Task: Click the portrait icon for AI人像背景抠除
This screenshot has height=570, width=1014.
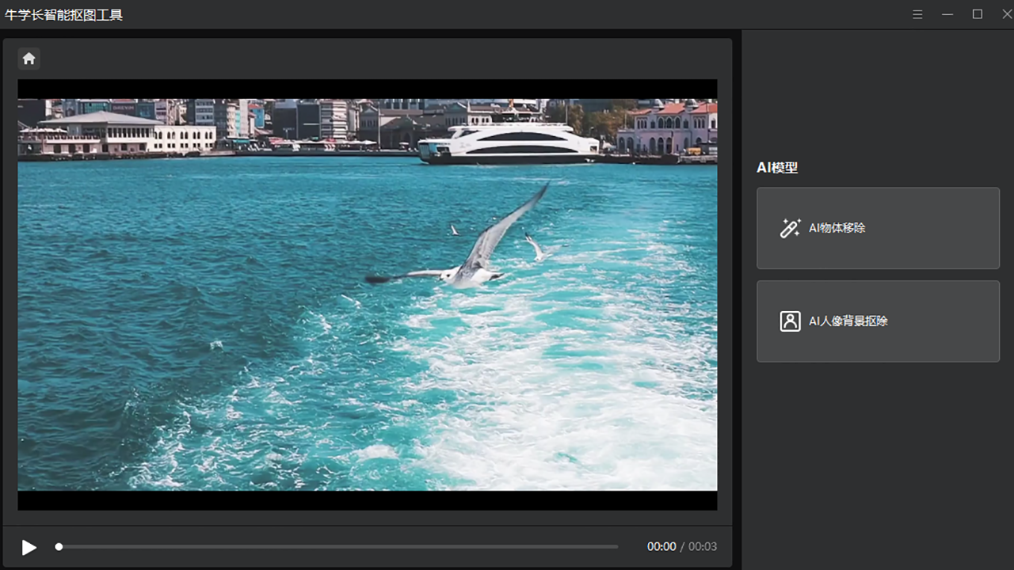Action: [790, 321]
